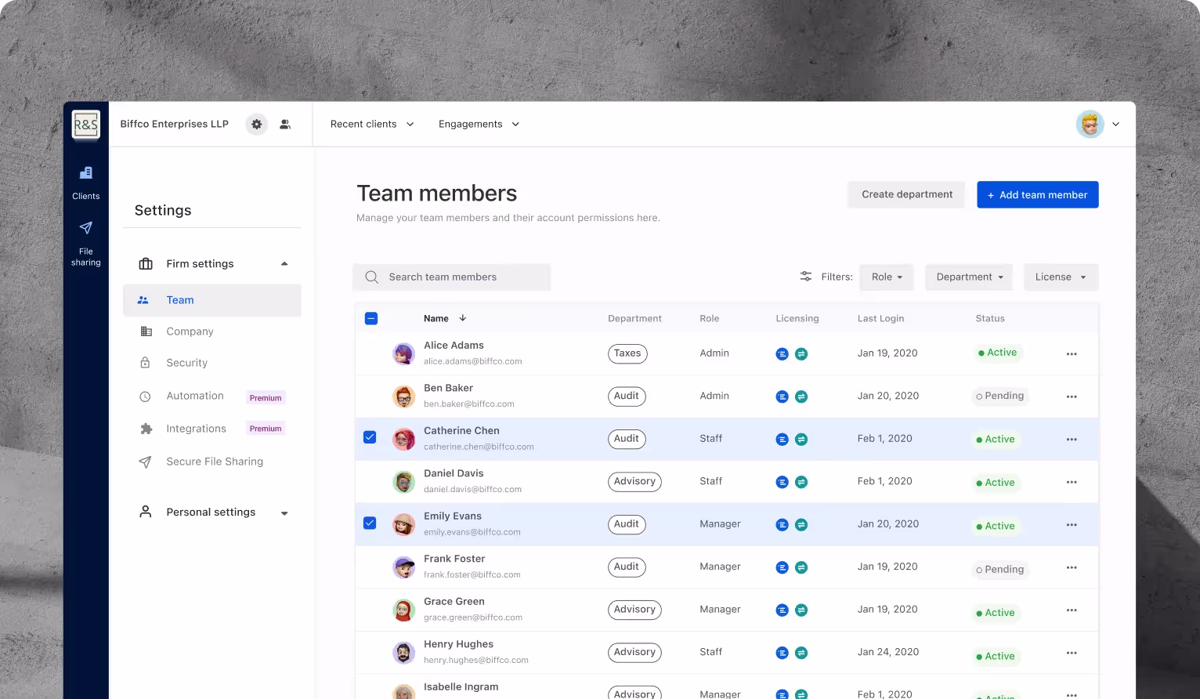
Task: Open the firm settings gear icon
Action: tap(256, 124)
